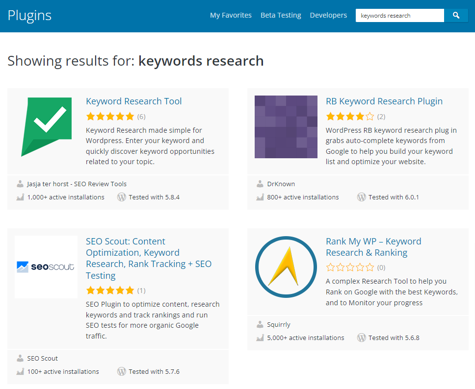Click the magnifier search button
Viewport: 475px width, 389px height.
(x=456, y=15)
